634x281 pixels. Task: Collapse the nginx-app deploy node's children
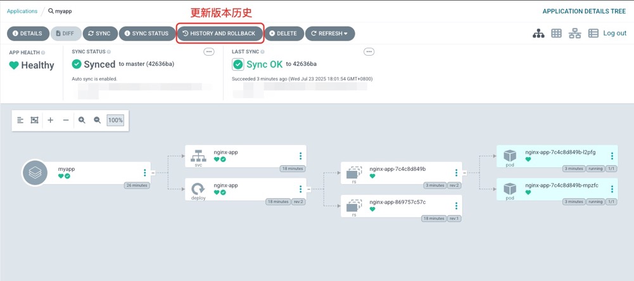point(308,189)
